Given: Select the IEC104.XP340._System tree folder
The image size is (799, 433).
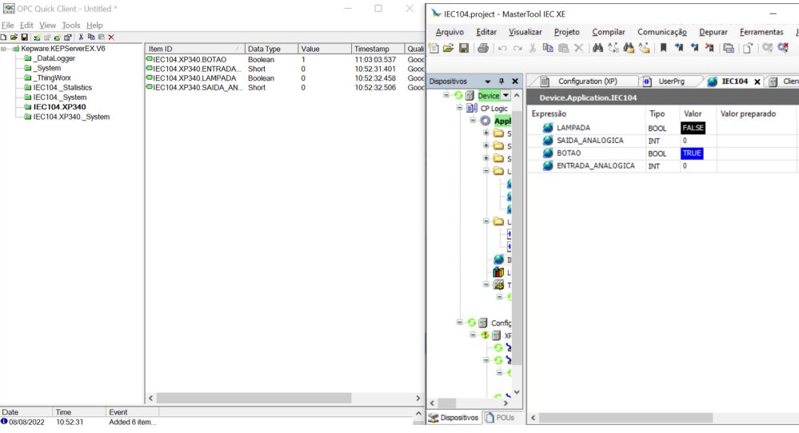Looking at the screenshot, I should [70, 117].
